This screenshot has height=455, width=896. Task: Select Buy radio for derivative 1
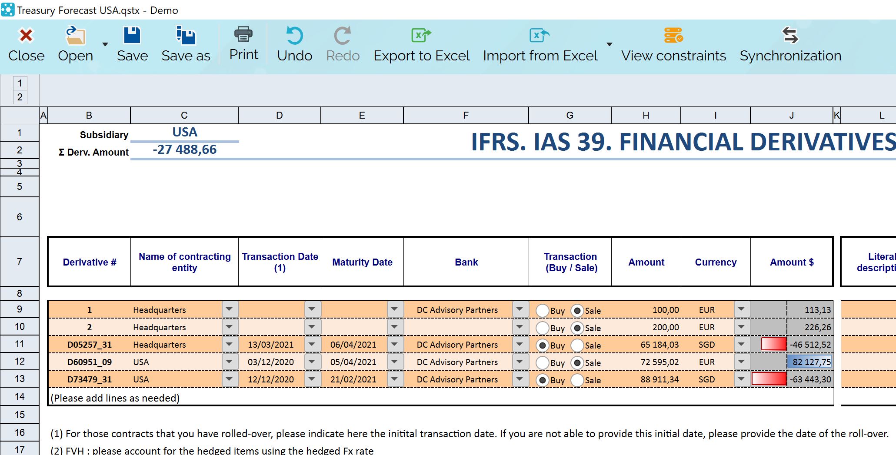[542, 311]
